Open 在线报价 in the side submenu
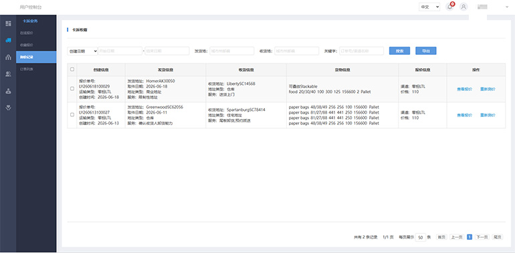This screenshot has height=254, width=515. pyautogui.click(x=27, y=33)
